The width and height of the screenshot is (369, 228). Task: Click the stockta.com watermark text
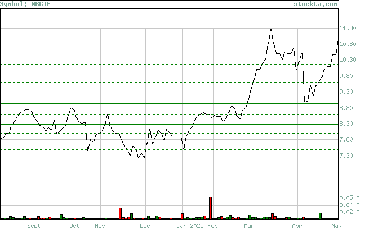click(315, 4)
